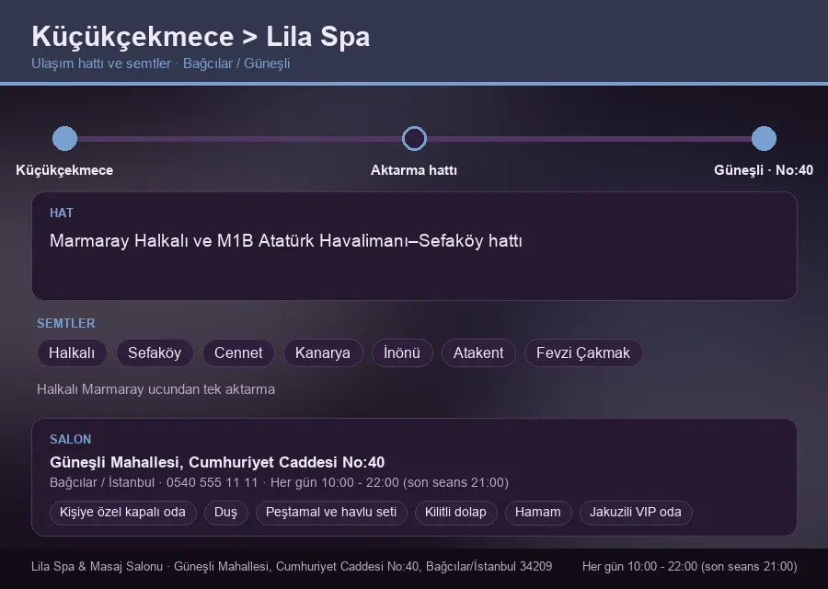Click the Küçükçekmece station label

64,170
